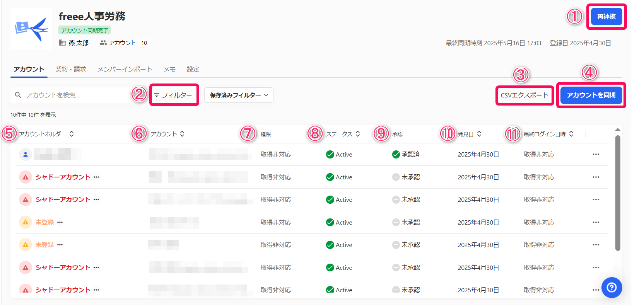This screenshot has width=632, height=305.
Task: Click the 10件中 10件 を表示 text
Action: click(33, 115)
